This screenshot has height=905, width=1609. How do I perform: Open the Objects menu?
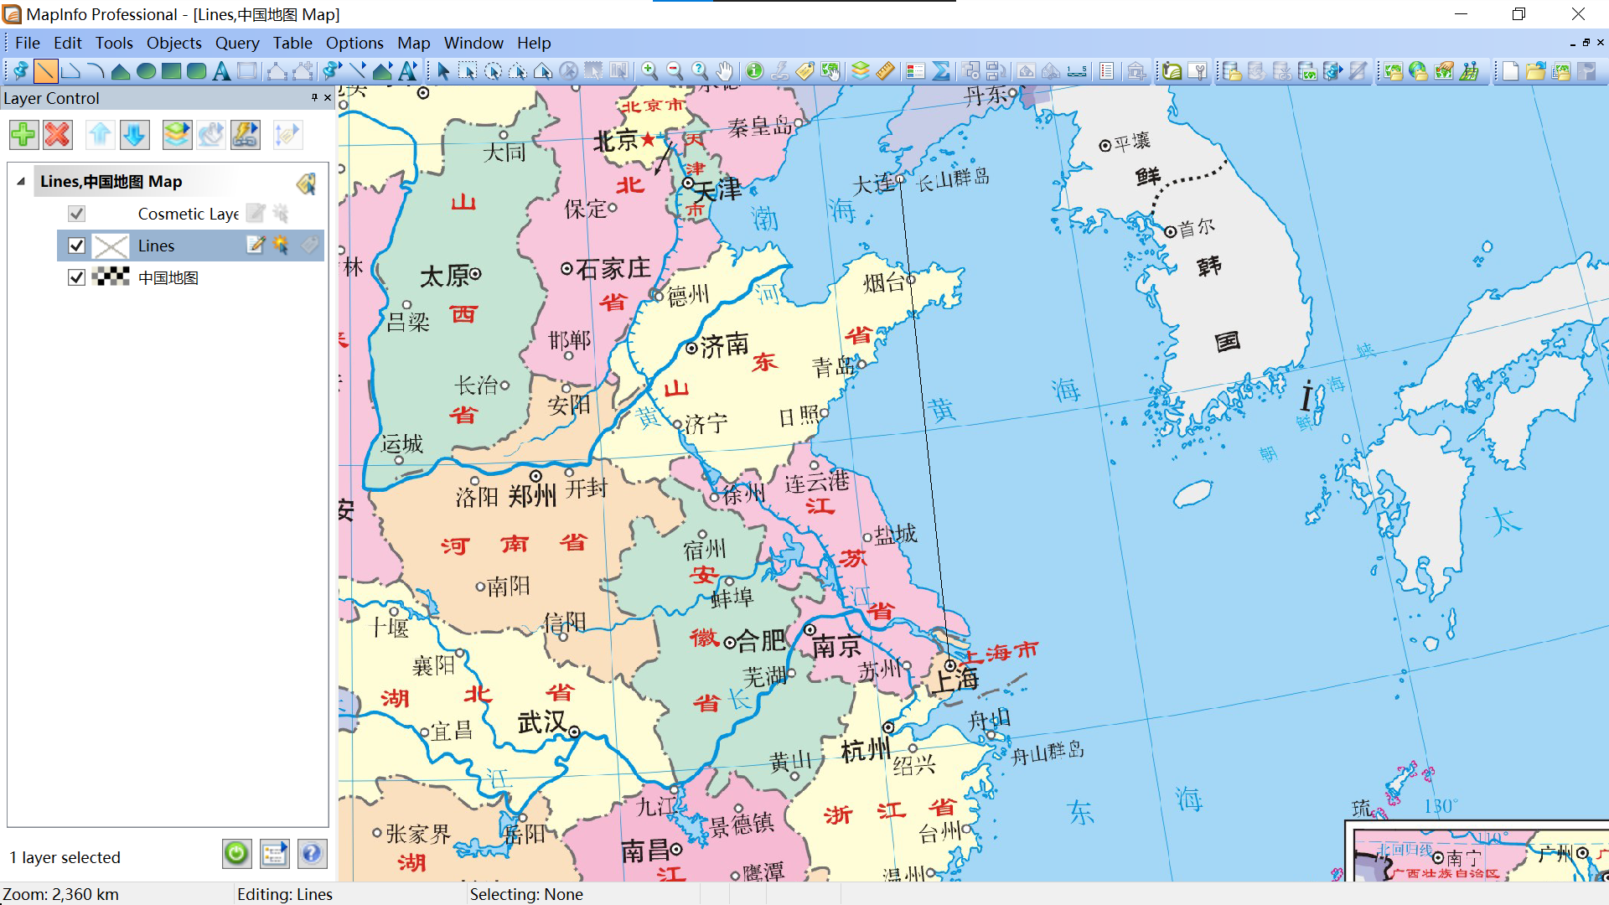[x=173, y=43]
